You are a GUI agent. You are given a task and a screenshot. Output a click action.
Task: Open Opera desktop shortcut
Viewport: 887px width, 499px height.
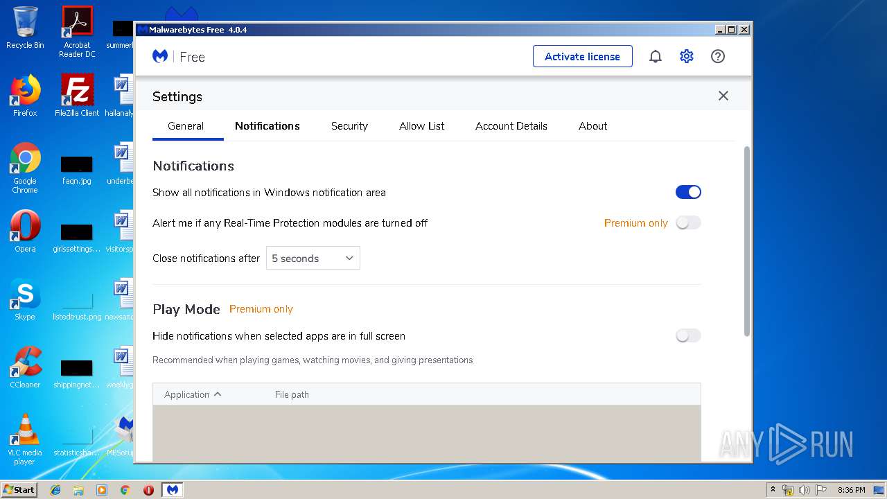[25, 231]
